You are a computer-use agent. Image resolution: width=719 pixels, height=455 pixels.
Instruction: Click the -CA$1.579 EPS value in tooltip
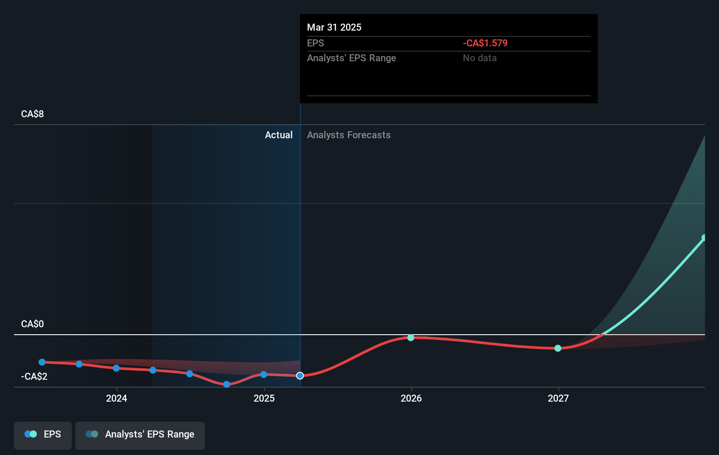(485, 43)
